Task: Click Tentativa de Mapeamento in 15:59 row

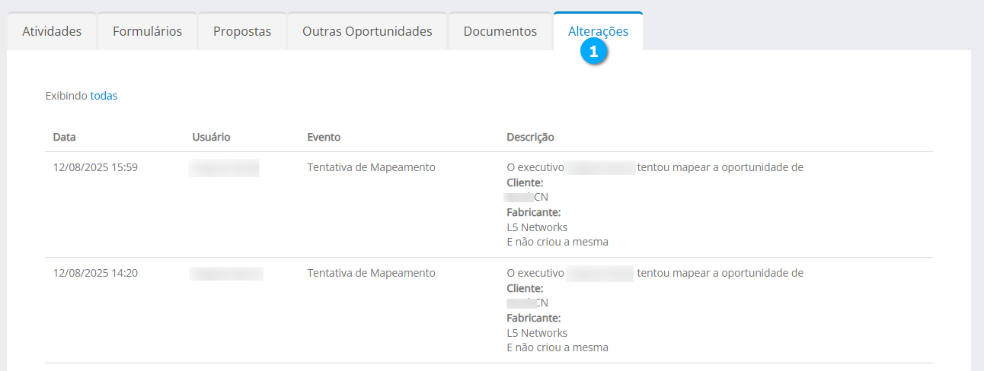Action: click(x=371, y=167)
